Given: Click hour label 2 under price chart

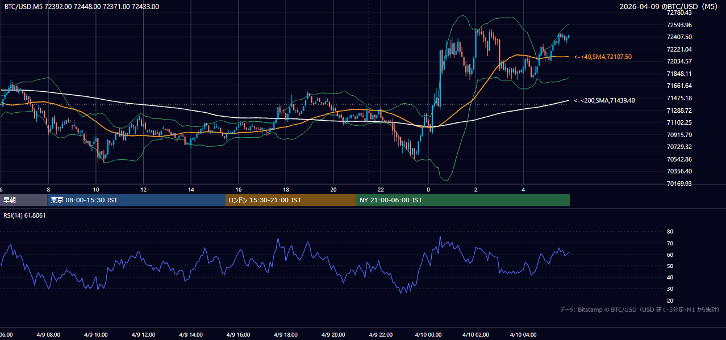Looking at the screenshot, I should coord(476,190).
